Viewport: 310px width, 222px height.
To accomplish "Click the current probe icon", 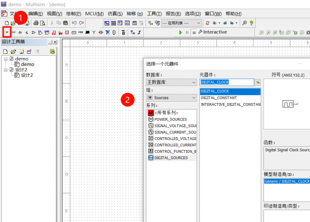I will pos(268,32).
